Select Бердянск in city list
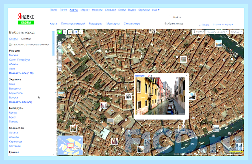The height and width of the screenshot is (164, 252). point(15,89)
